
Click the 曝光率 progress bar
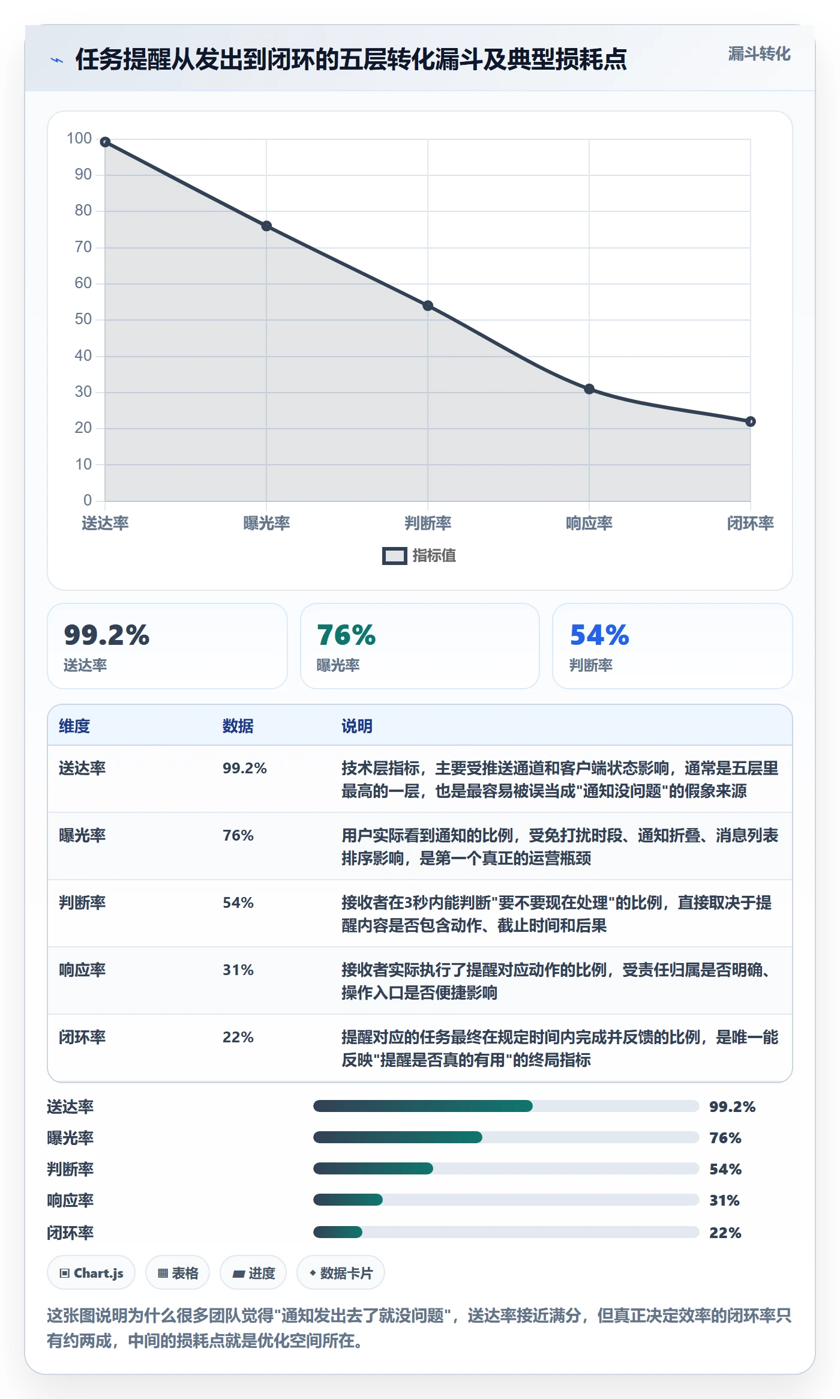coord(506,1137)
